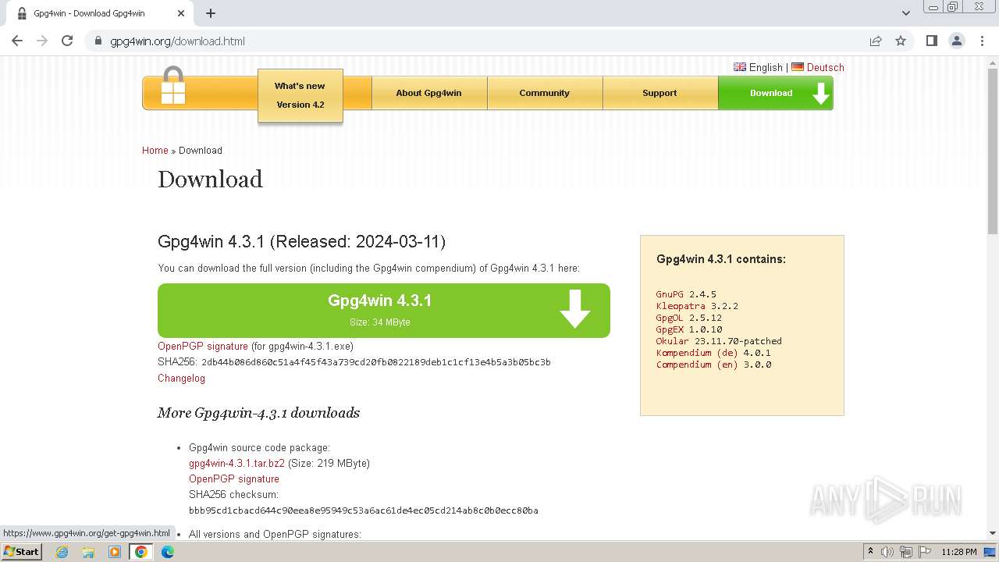Click the Kompendium (de) link
Screen dimensions: 999x562
click(697, 353)
